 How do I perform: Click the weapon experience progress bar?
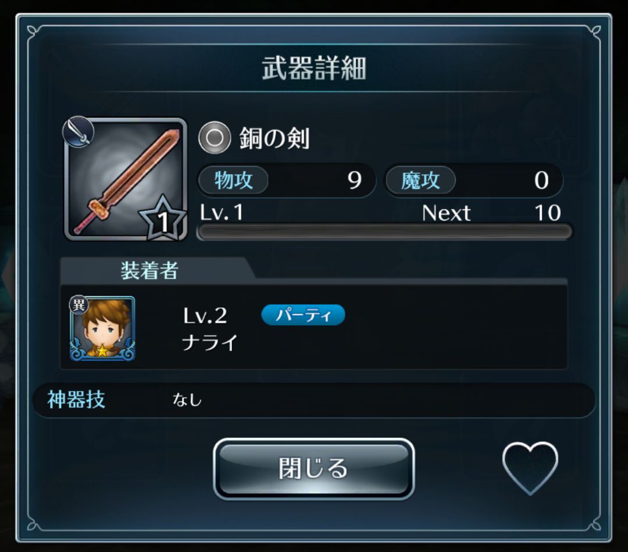384,232
